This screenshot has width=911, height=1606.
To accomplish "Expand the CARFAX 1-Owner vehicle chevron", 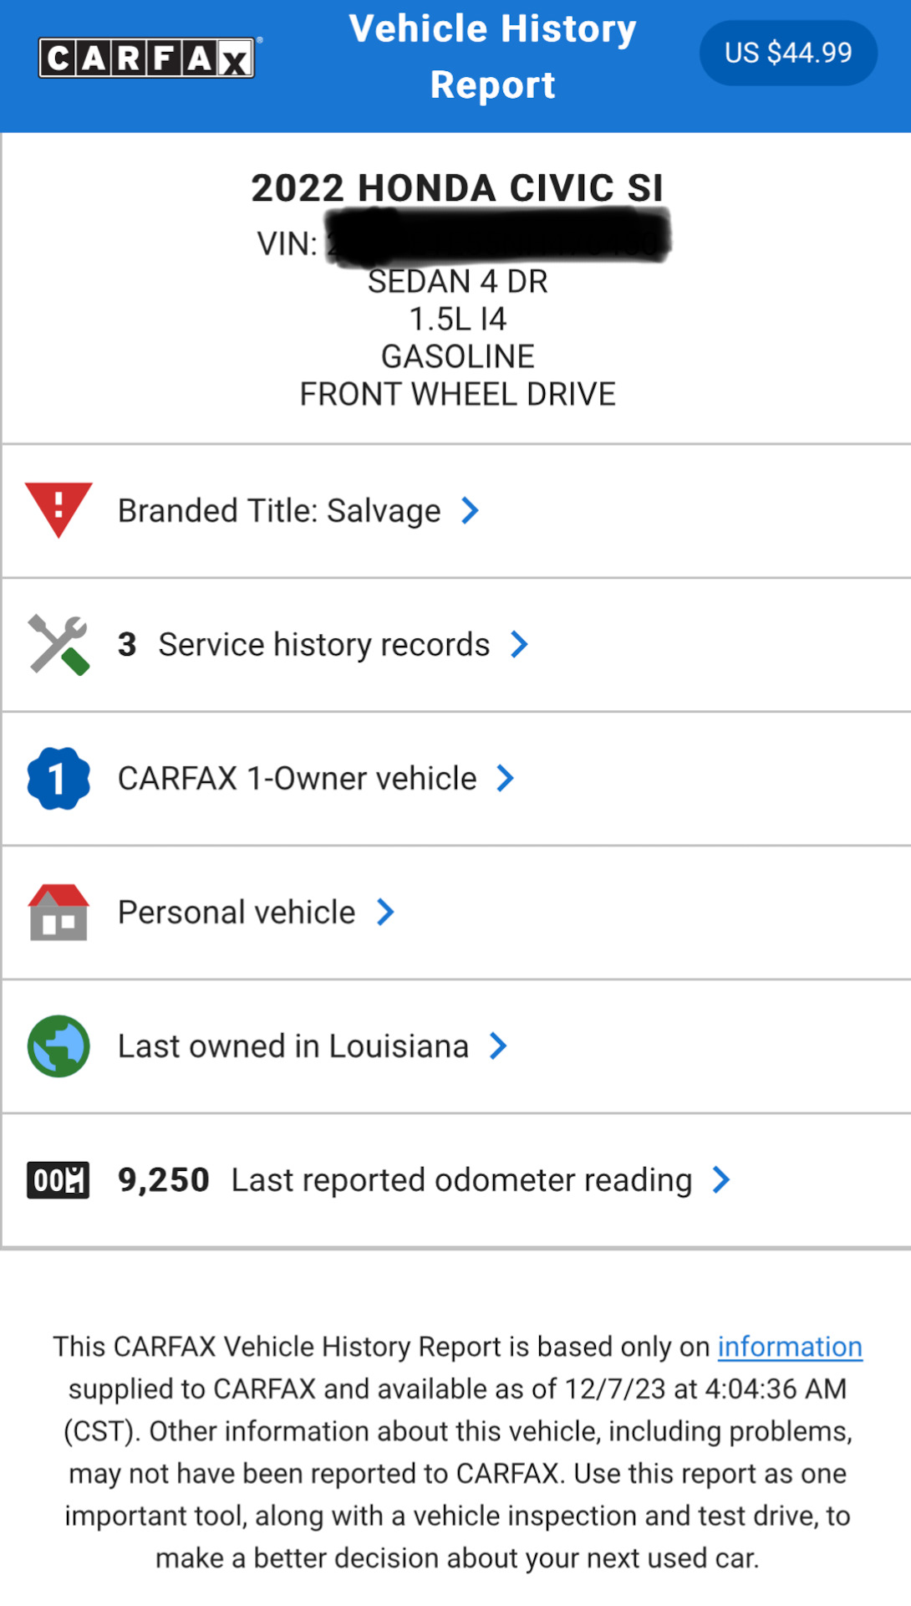I will point(505,778).
